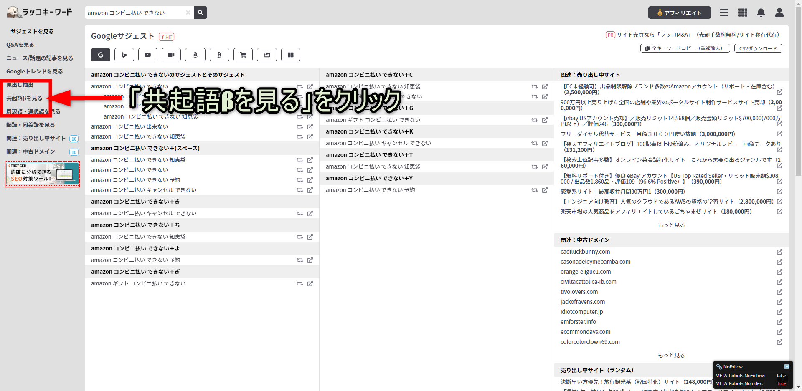Select the grid-view source icon
This screenshot has width=802, height=391.
pyautogui.click(x=291, y=55)
